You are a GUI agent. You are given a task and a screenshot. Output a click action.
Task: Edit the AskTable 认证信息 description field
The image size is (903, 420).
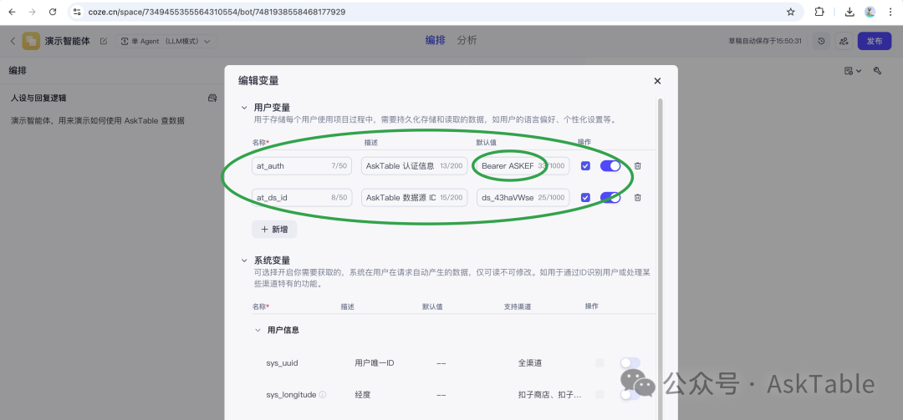coord(414,165)
